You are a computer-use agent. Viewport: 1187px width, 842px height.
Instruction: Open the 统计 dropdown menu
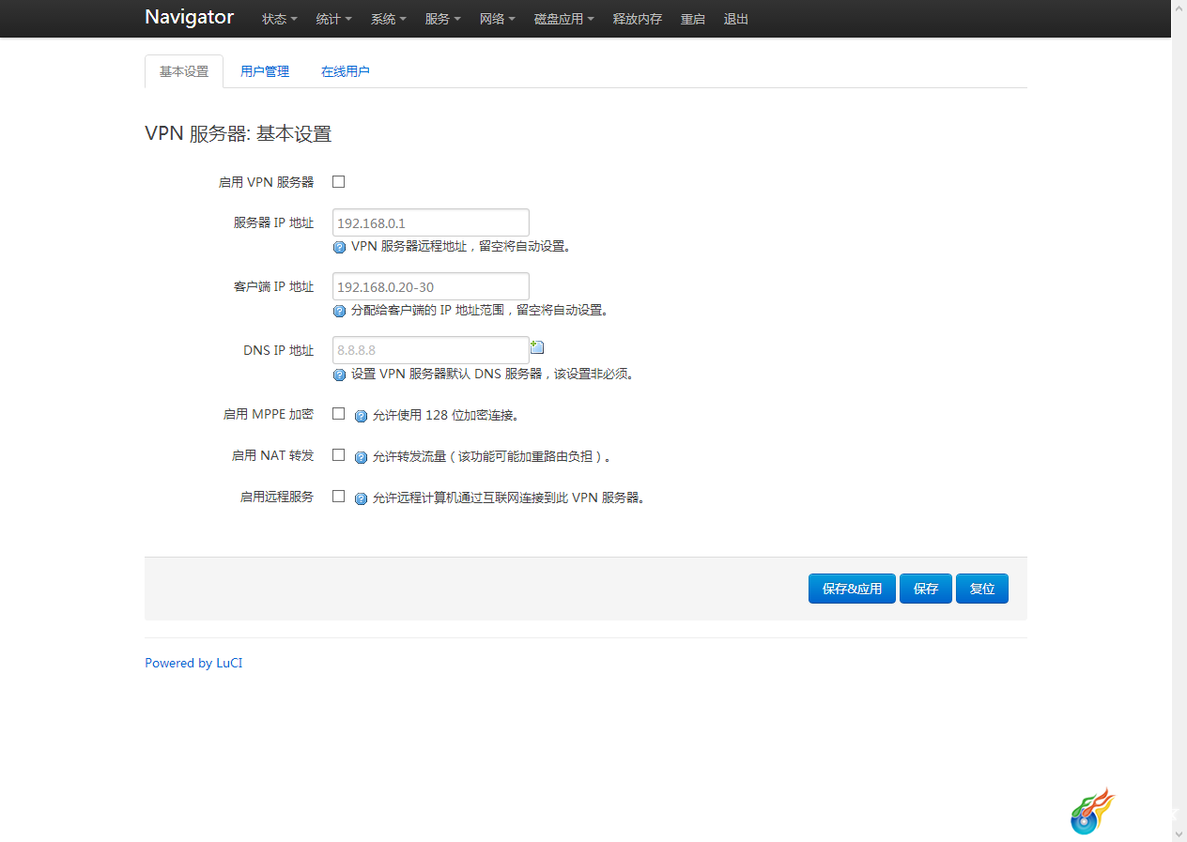(x=334, y=19)
